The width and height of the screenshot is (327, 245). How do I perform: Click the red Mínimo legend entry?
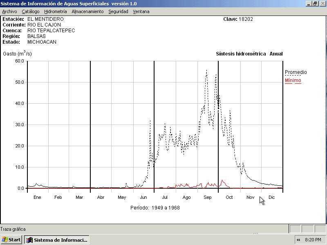point(293,80)
